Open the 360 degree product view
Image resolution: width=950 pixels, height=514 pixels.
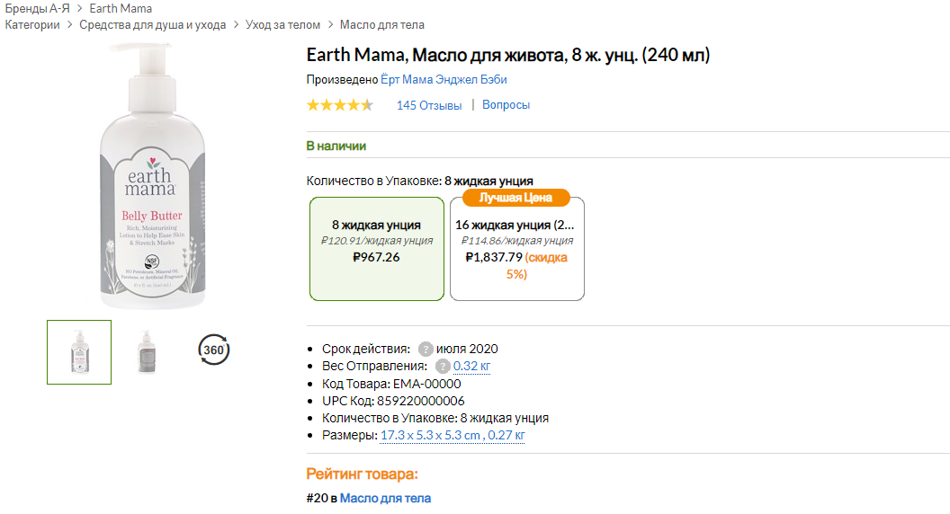[x=213, y=350]
